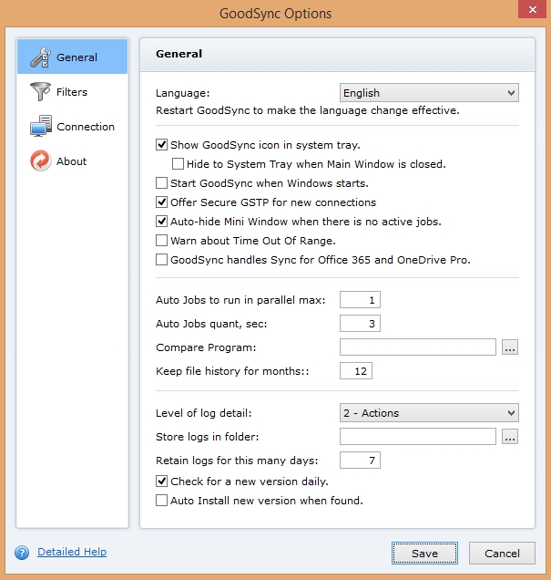551x580 pixels.
Task: Open the Language dropdown
Action: 429,92
